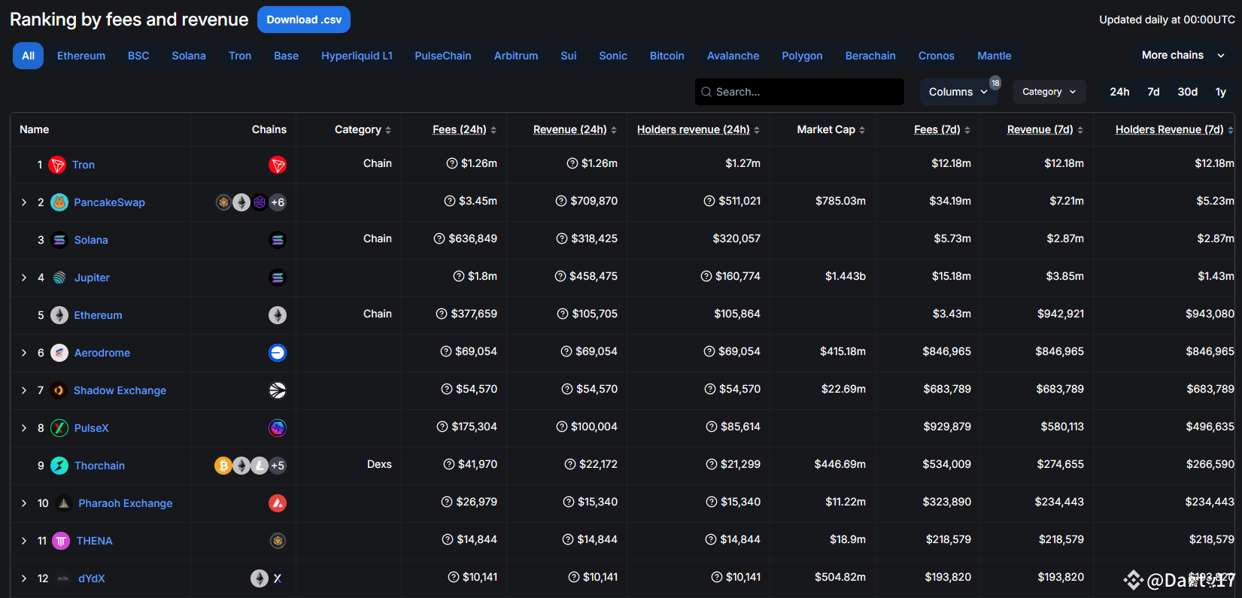Click the Solana chain icon in Jupiter row
The image size is (1242, 598).
[x=278, y=278]
